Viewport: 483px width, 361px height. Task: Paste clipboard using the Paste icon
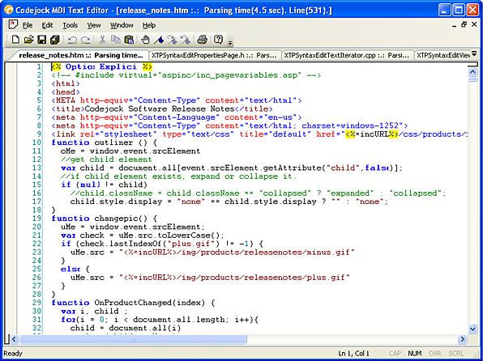point(129,40)
